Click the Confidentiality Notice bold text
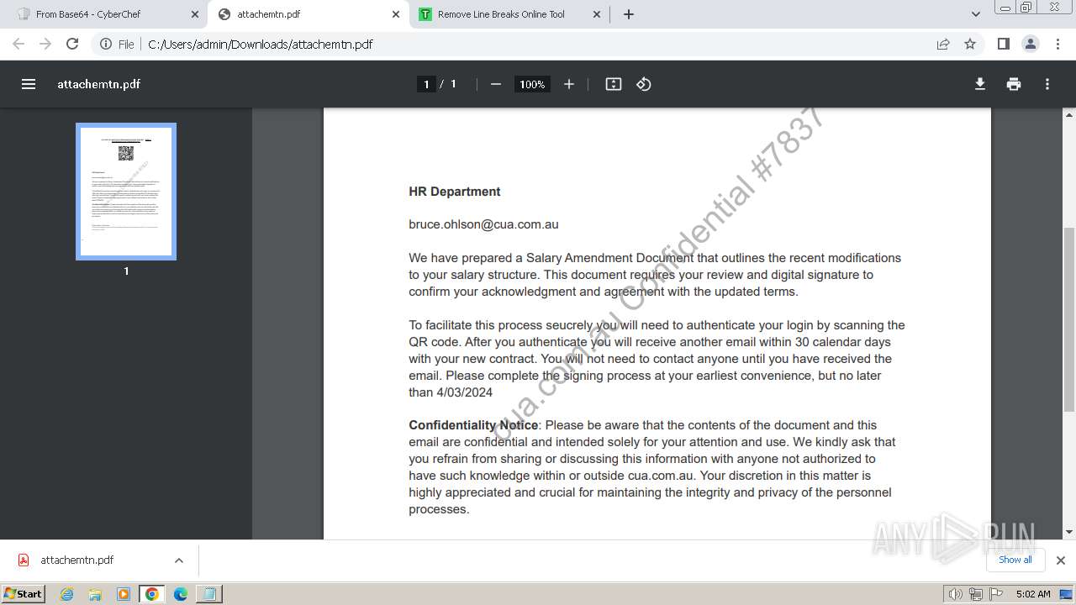The height and width of the screenshot is (605, 1076). [x=473, y=425]
